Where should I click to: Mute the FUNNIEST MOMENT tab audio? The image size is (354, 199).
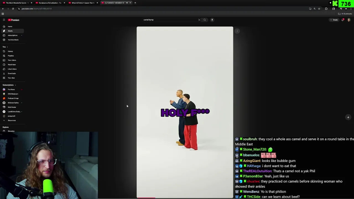pyautogui.click(x=127, y=3)
